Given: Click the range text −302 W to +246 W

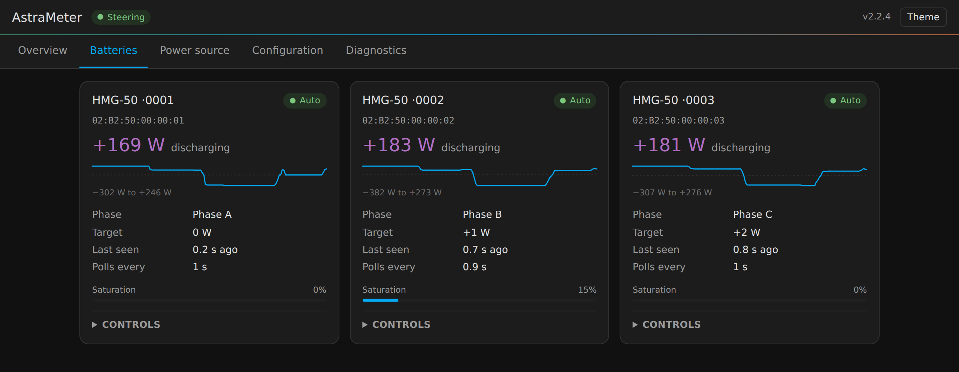Looking at the screenshot, I should (x=132, y=192).
